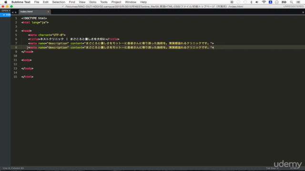Click the screen recording status icon
Viewport: 305px width, 171px height.
coord(232,2)
